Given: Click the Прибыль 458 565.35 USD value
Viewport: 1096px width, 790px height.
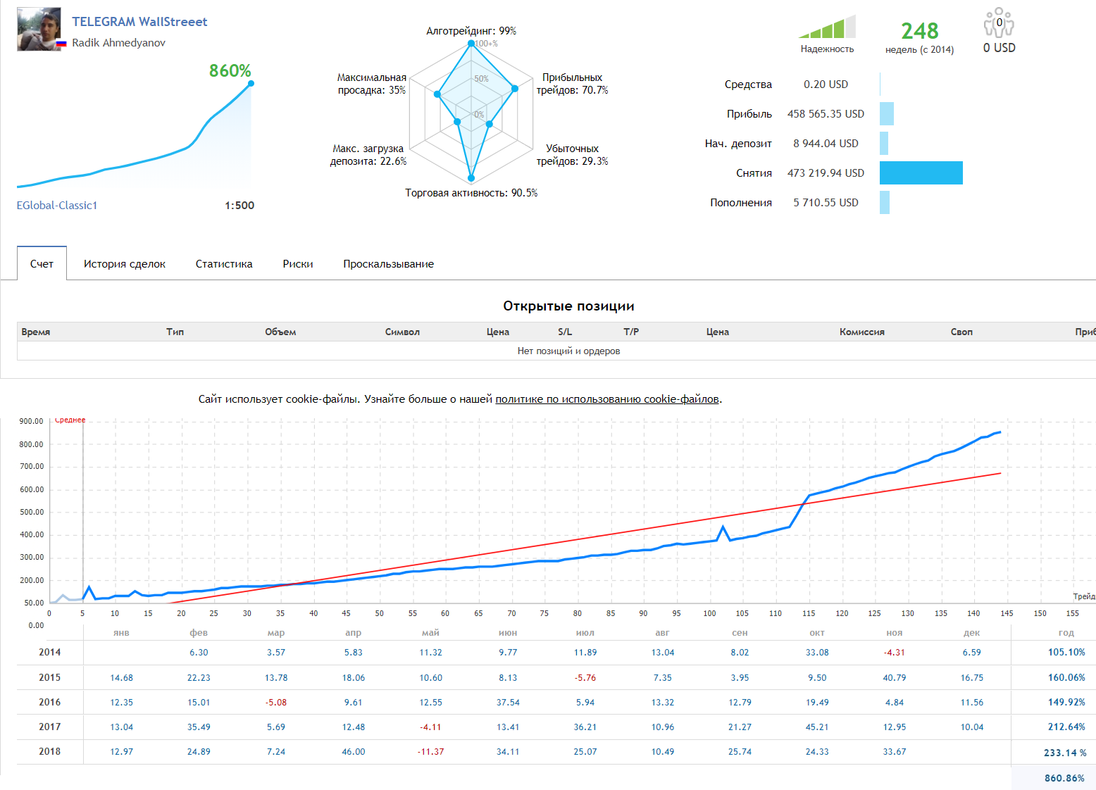Looking at the screenshot, I should coord(826,114).
